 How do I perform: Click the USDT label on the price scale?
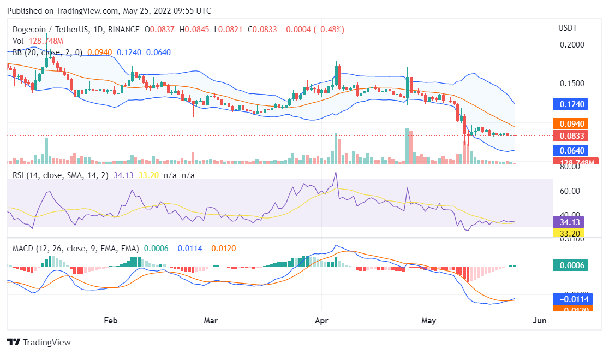point(569,27)
